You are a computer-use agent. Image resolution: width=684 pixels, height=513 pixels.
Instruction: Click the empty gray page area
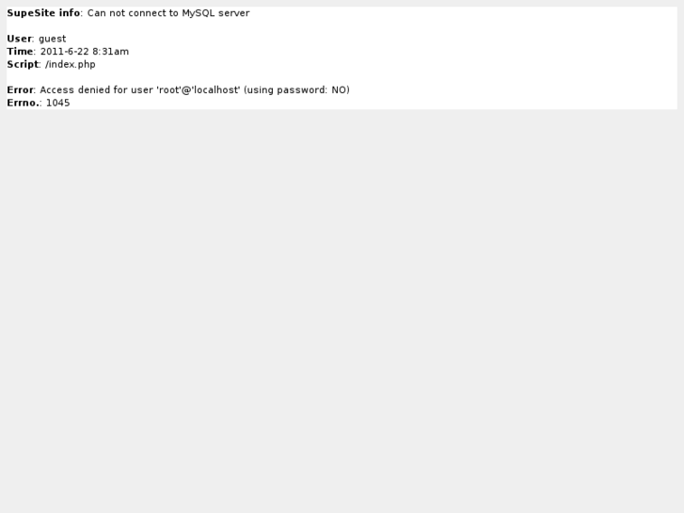coord(342,306)
